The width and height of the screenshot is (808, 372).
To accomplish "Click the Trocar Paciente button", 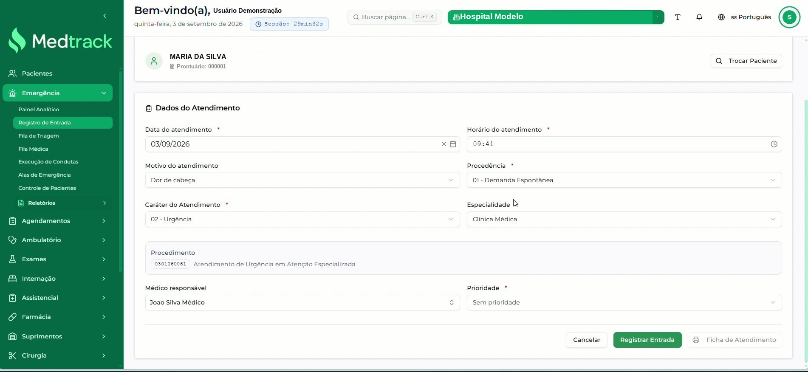I will [x=746, y=61].
